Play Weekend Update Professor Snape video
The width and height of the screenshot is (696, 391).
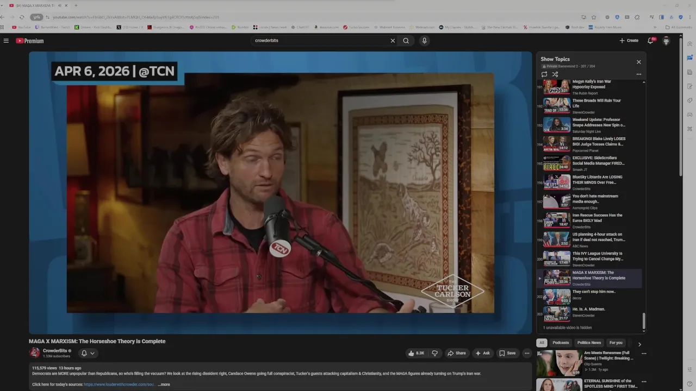tap(589, 125)
